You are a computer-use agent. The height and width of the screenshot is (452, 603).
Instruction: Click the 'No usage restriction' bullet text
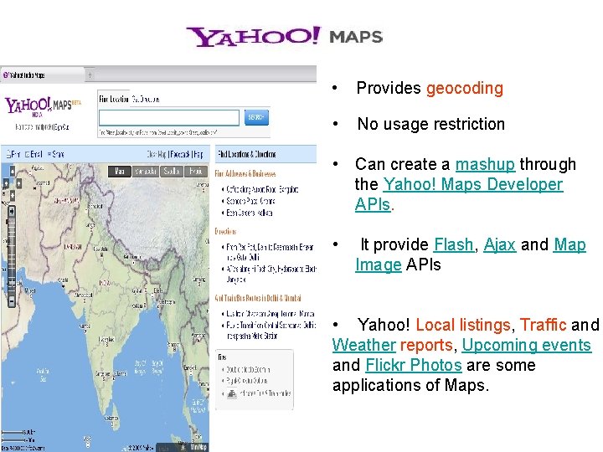pyautogui.click(x=431, y=124)
